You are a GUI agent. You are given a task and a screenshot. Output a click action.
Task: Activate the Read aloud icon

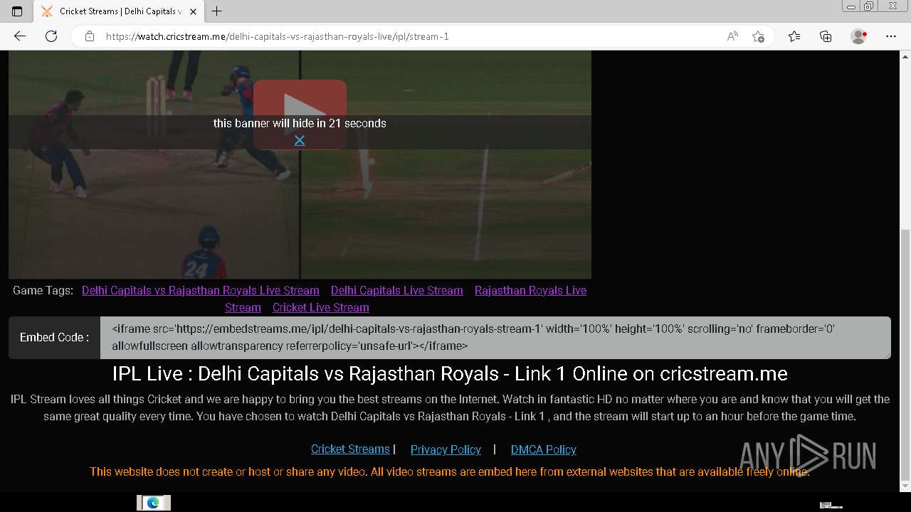coord(732,36)
